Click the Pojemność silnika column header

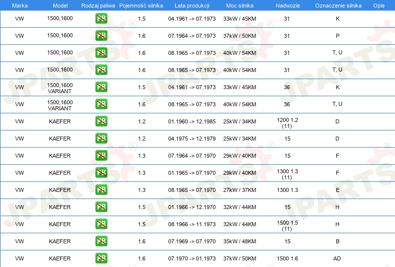coord(141,5)
